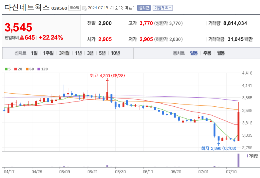Click the 거래대금 value 31,045 백만
Screen dimensions: 260x178
[240, 39]
